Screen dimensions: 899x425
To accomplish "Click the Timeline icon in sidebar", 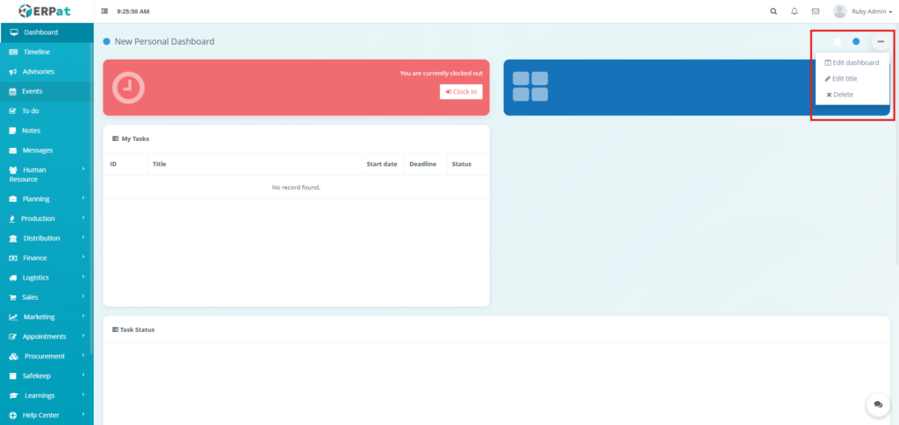I will click(x=14, y=52).
